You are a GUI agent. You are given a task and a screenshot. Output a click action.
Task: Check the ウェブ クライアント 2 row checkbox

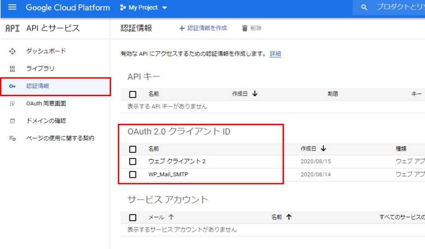(132, 161)
